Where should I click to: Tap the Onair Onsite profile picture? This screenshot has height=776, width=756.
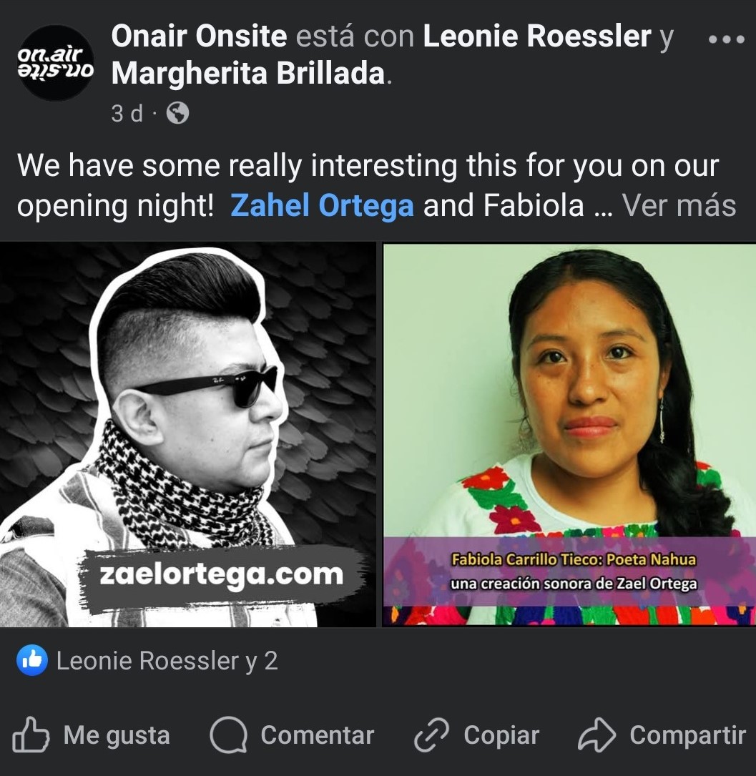[56, 63]
